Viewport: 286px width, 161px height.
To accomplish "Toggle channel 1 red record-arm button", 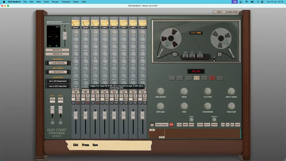I will point(78,103).
